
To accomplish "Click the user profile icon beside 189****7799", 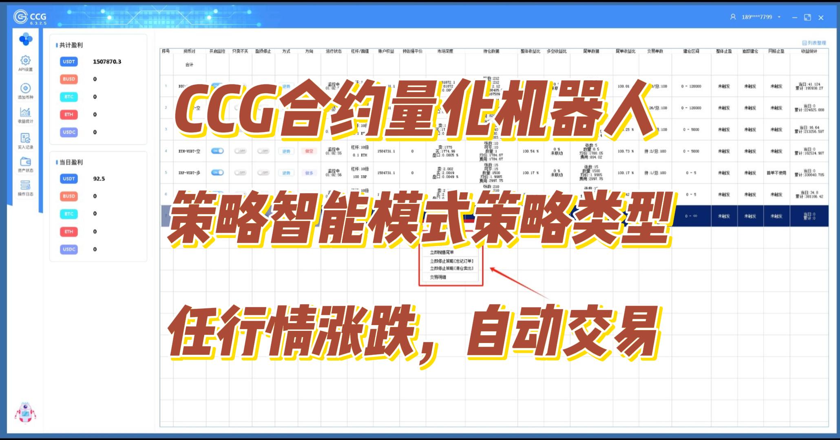I will [733, 17].
